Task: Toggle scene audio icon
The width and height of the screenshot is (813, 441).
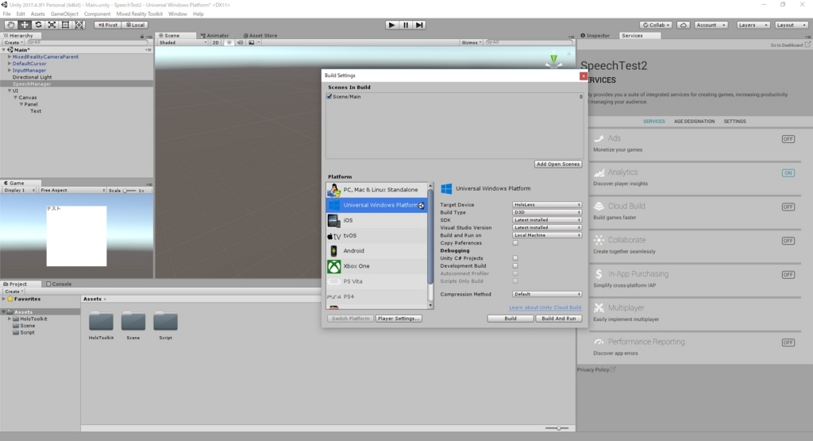Action: pos(240,43)
